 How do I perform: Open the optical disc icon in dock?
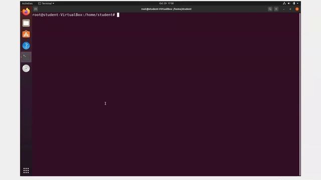pyautogui.click(x=26, y=68)
